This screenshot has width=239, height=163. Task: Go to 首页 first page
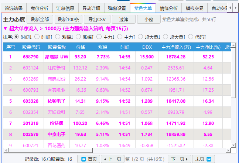pyautogui.click(x=89, y=159)
